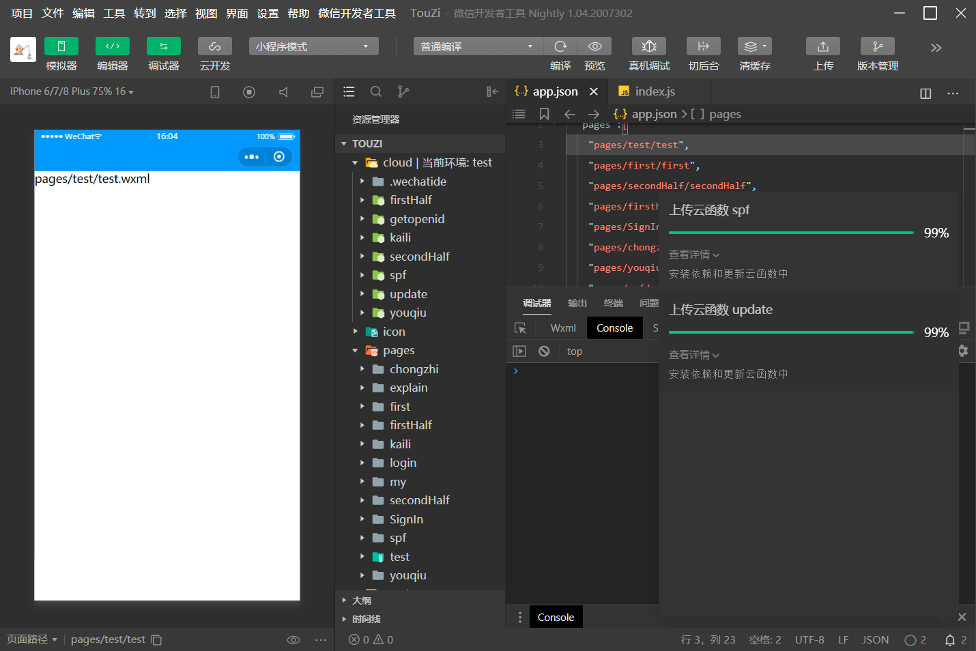Open the clear cache dropdown

tap(755, 46)
